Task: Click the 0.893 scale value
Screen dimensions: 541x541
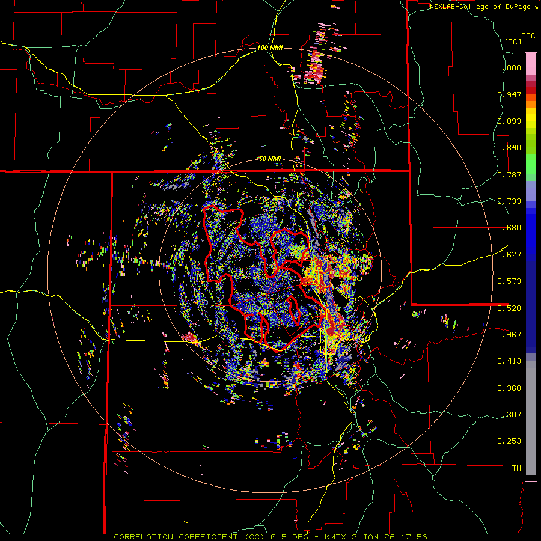Action: pos(509,121)
